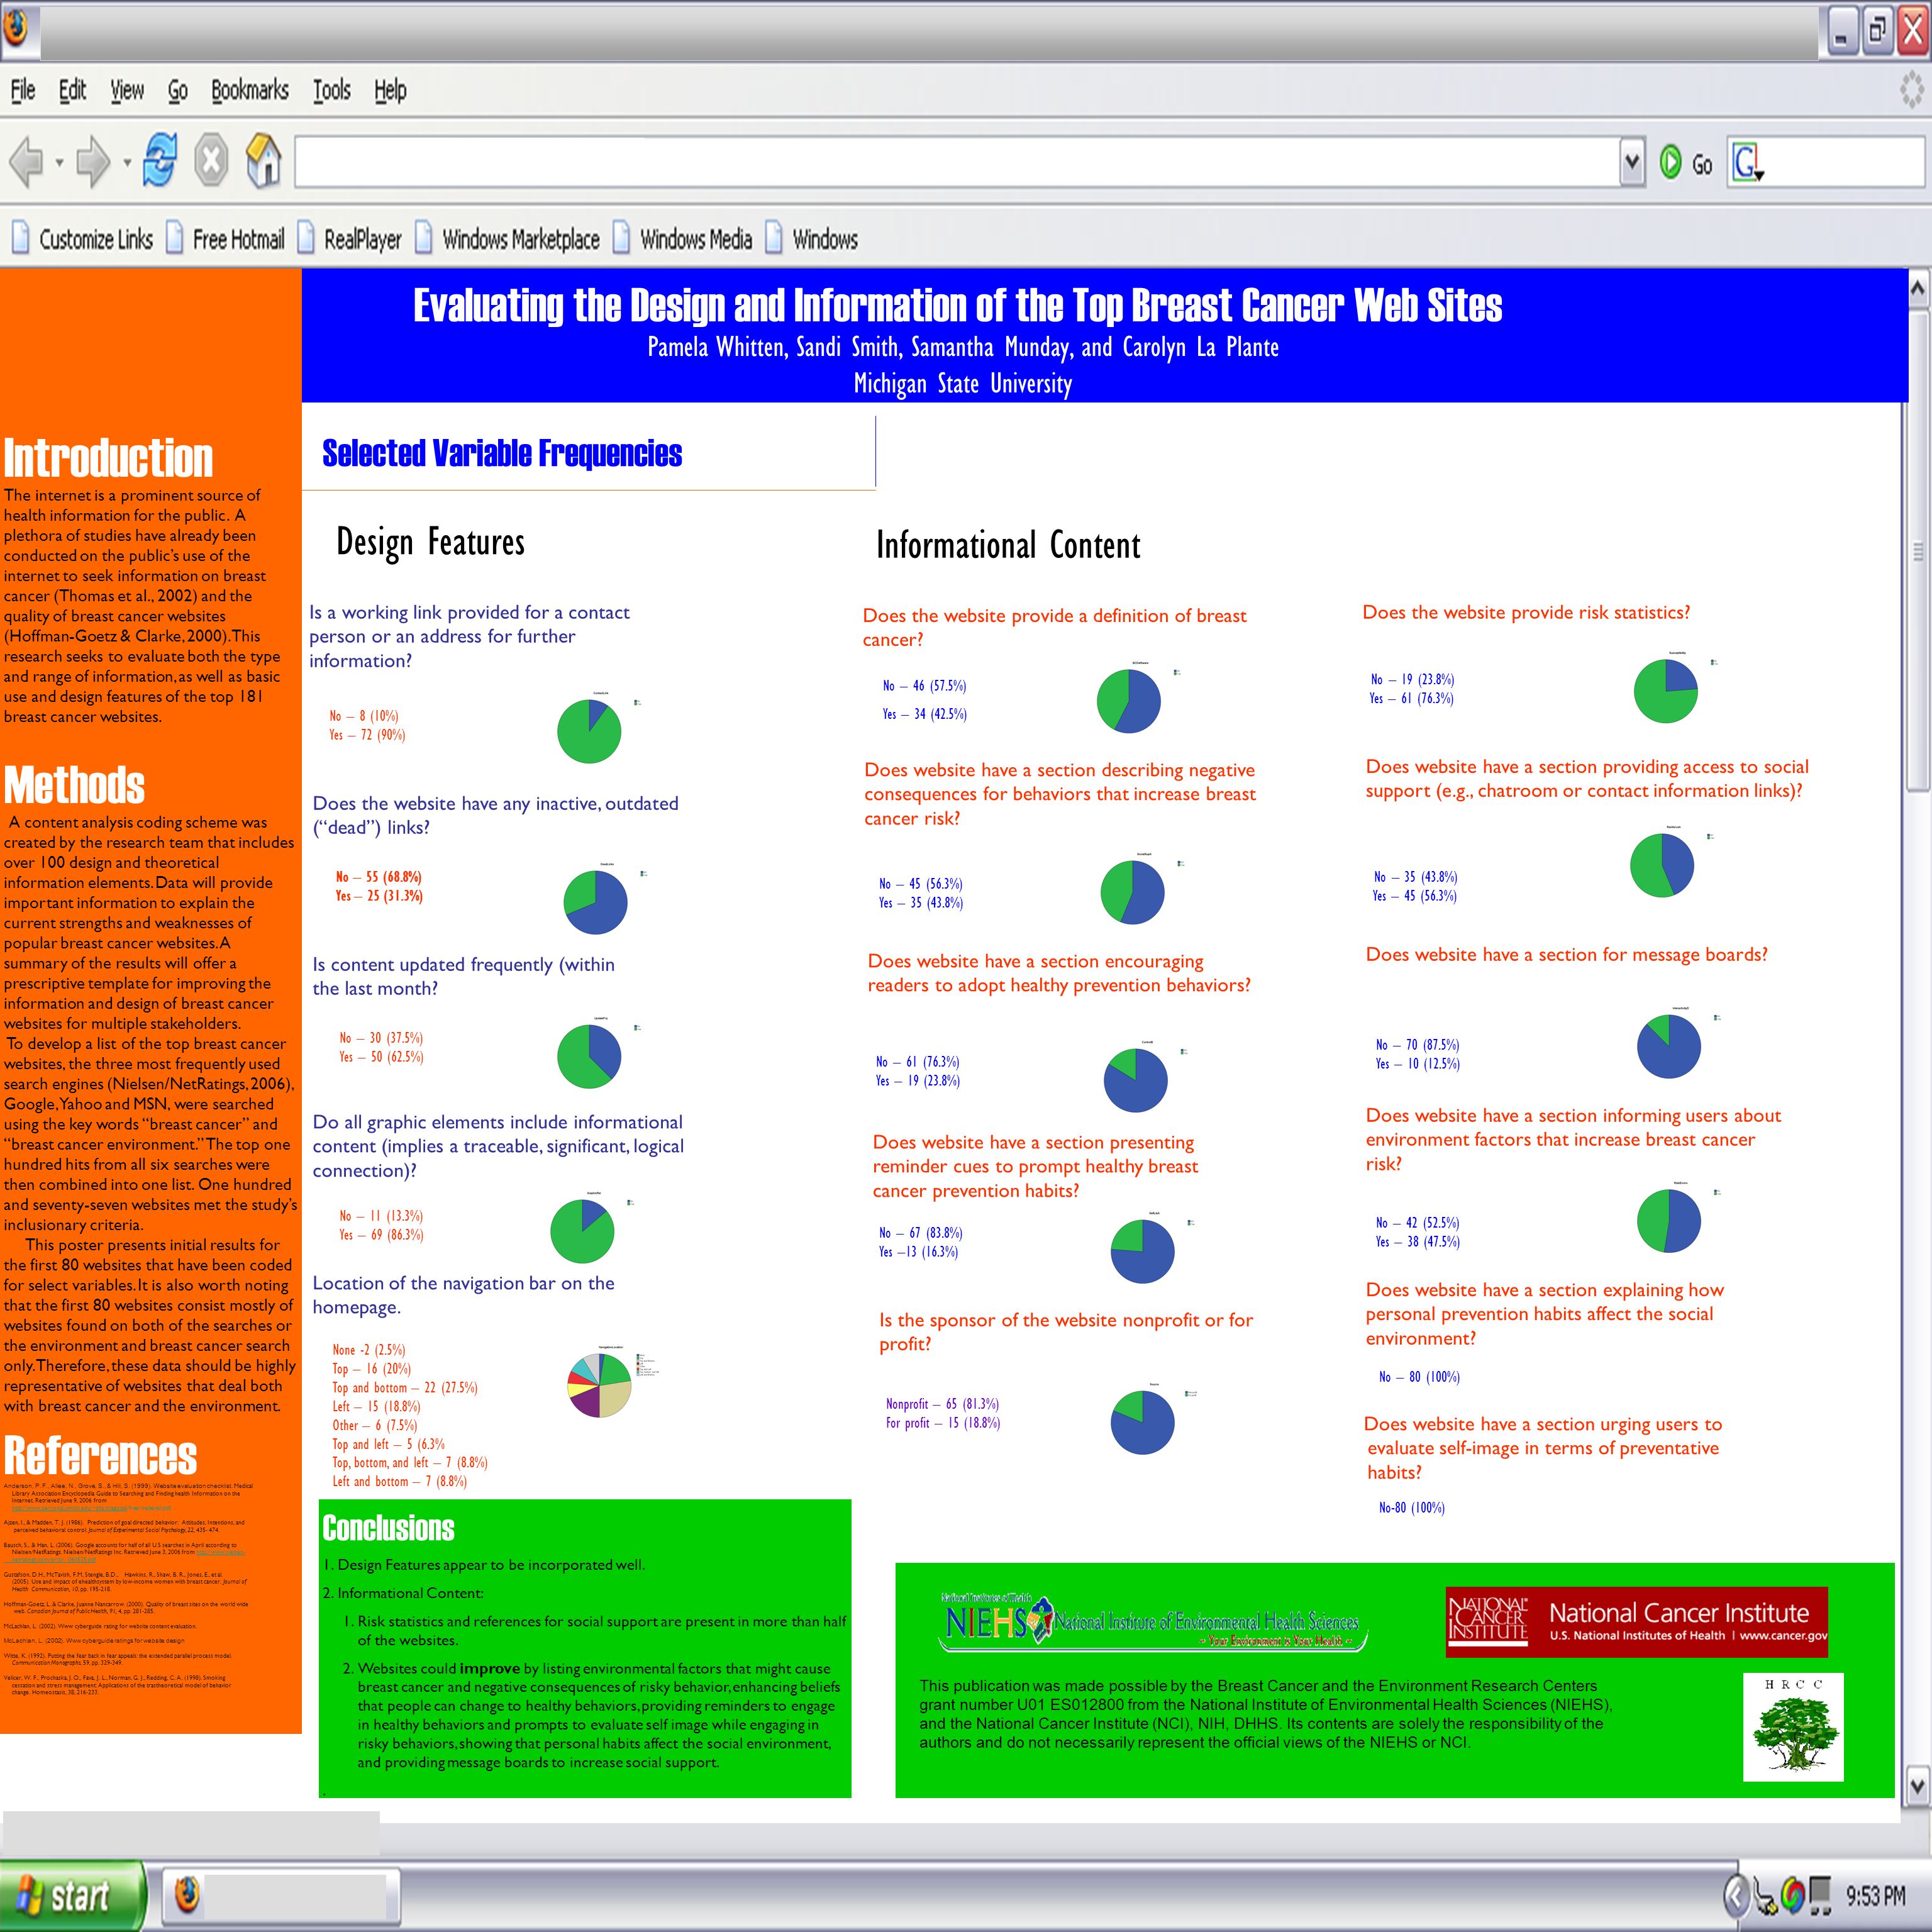Click the poster title about Top Breast Cancer Web Sites
Viewport: 1932px width, 1932px height.
tap(957, 305)
